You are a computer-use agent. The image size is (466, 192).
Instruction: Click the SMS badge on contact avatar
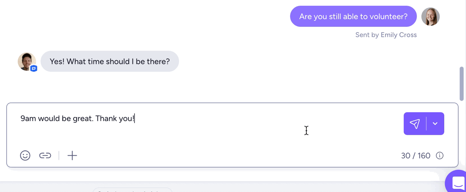tap(34, 69)
